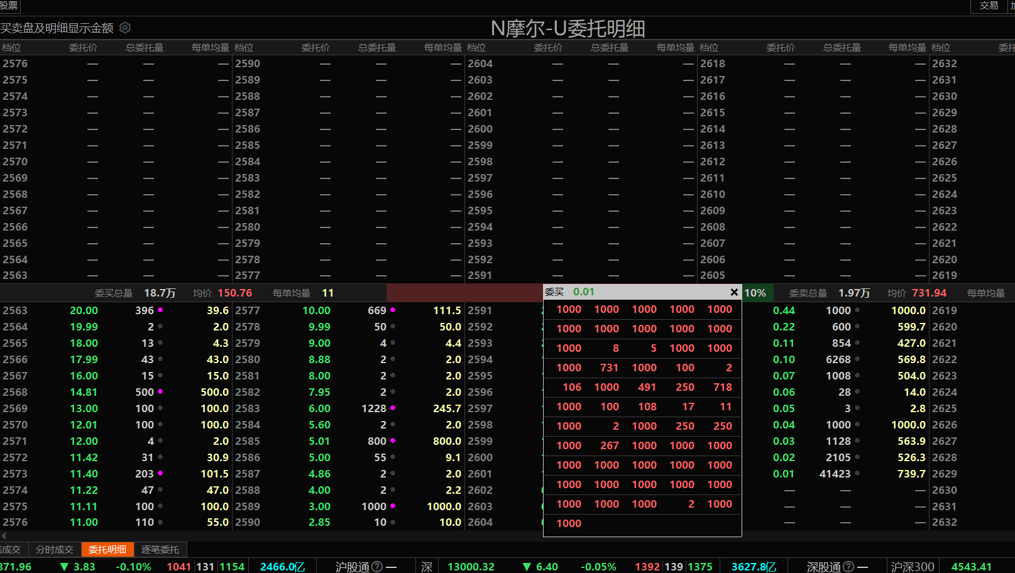
Task: Click the order size 106 in the popup
Action: [x=572, y=387]
